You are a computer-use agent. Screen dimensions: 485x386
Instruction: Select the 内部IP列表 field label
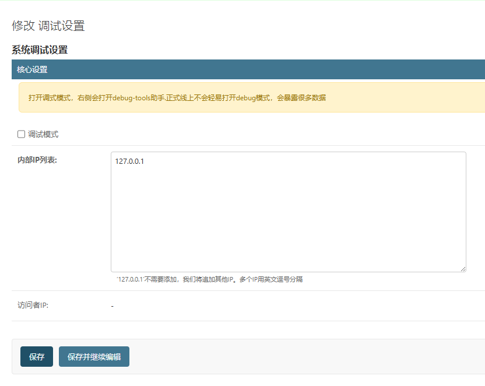37,160
